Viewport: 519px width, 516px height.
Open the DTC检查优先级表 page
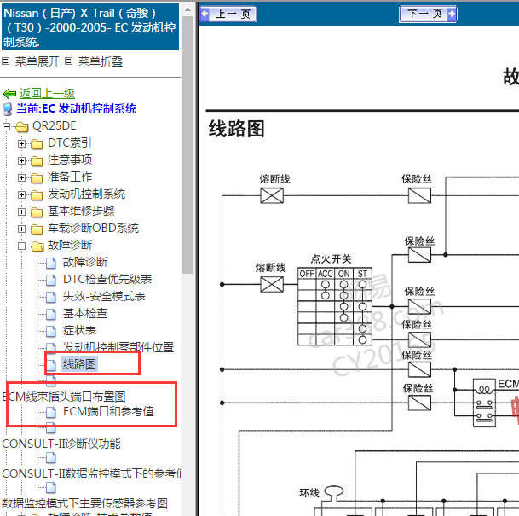coord(107,279)
